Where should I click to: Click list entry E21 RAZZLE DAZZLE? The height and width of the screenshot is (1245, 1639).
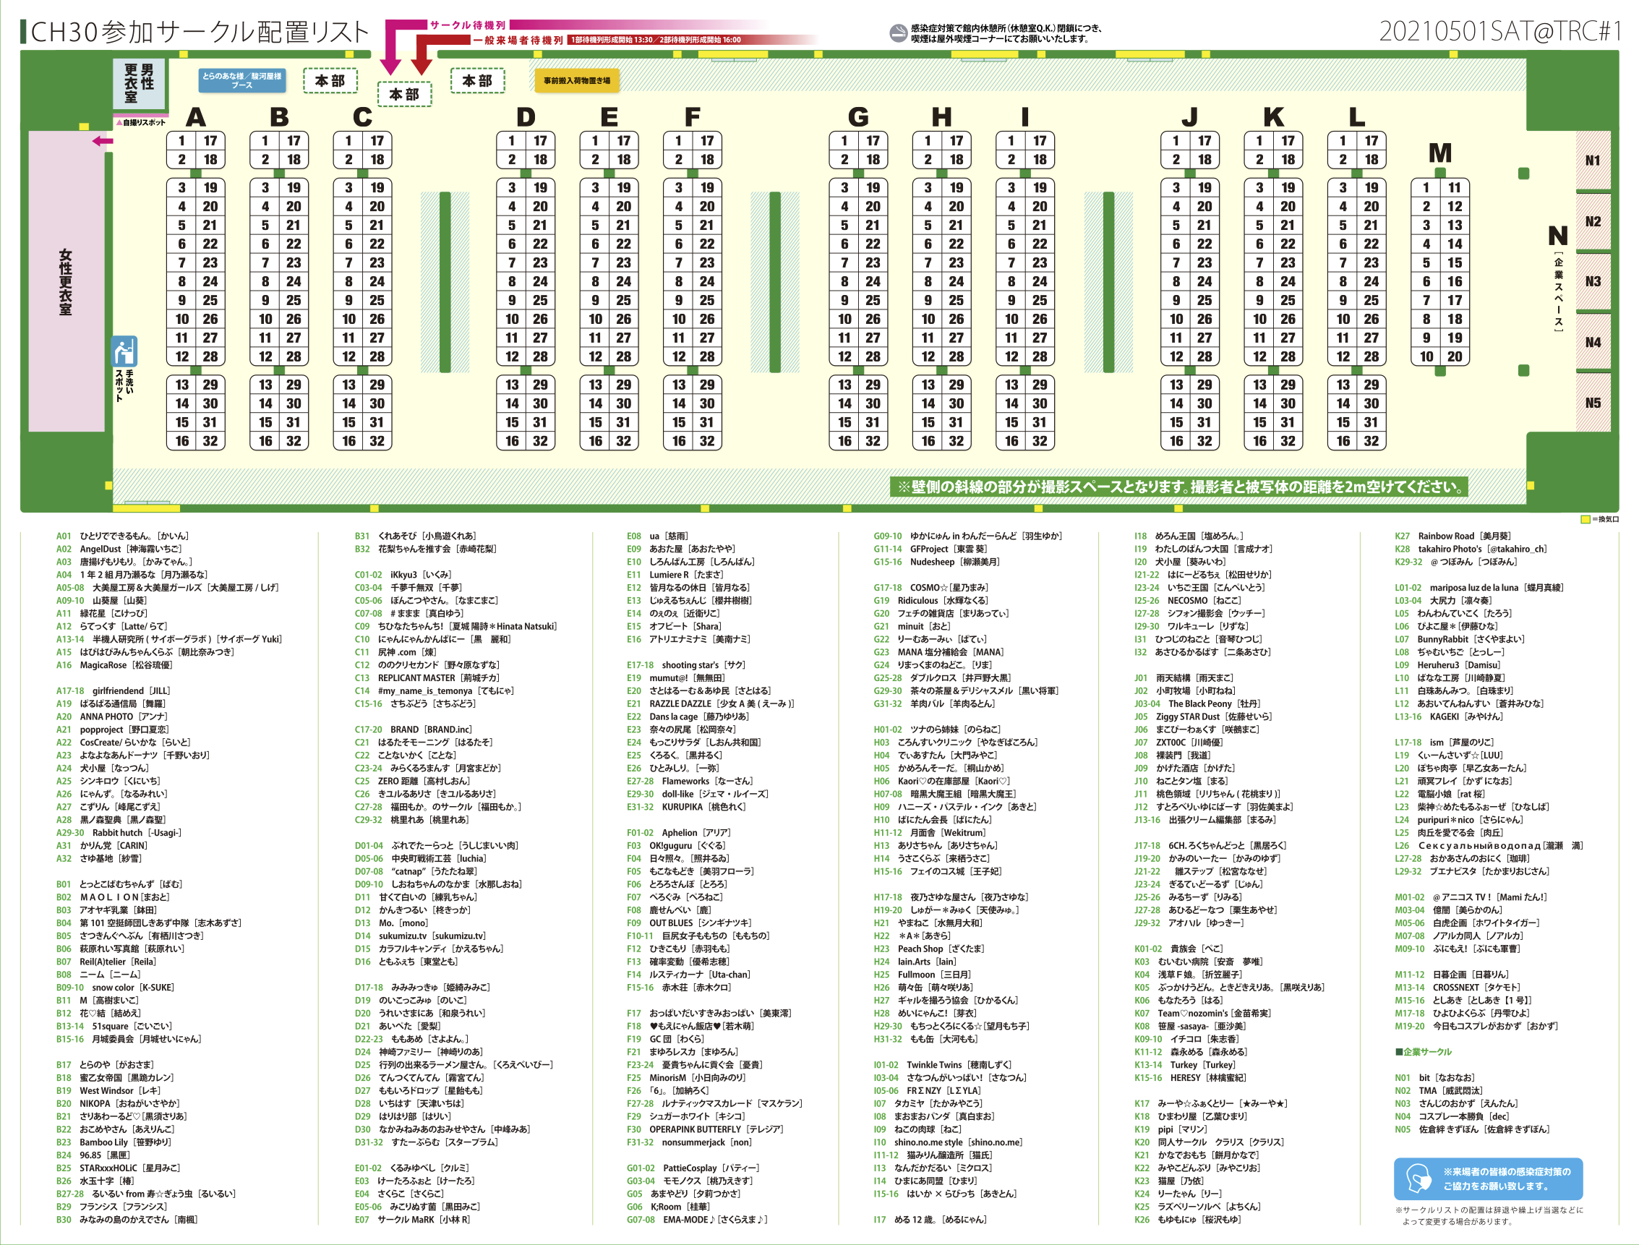point(711,704)
